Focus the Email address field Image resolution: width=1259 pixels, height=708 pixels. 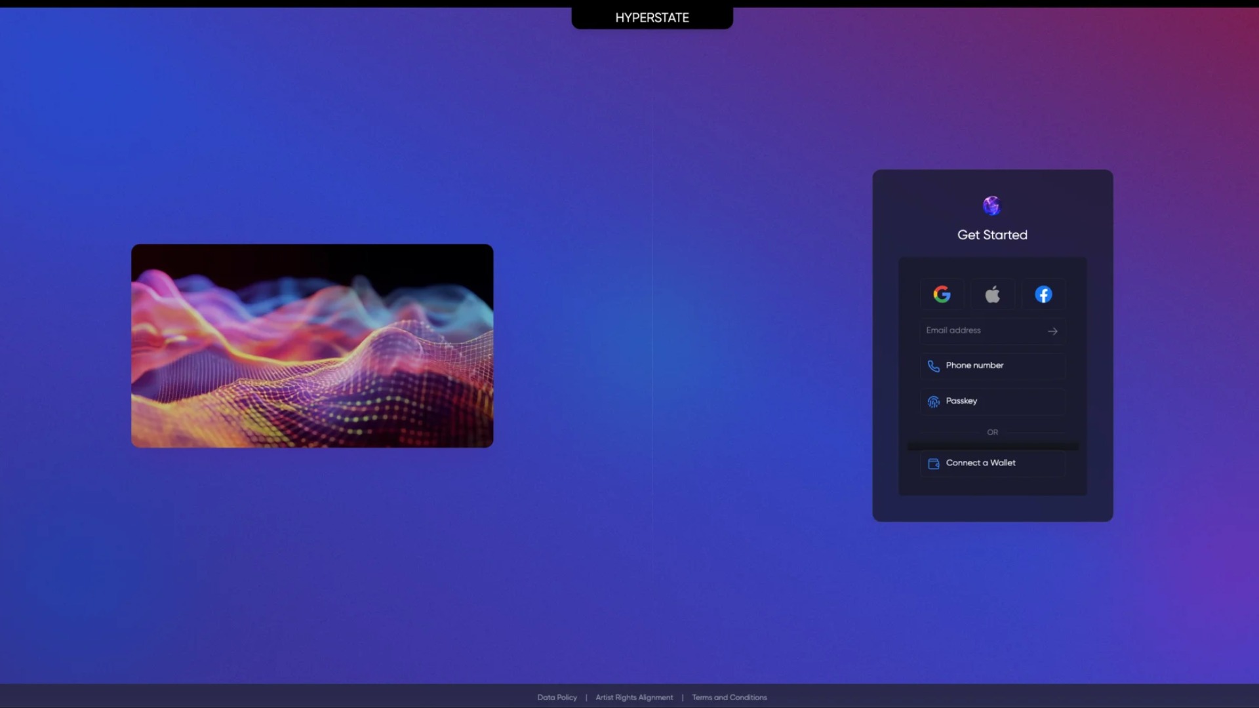992,331
